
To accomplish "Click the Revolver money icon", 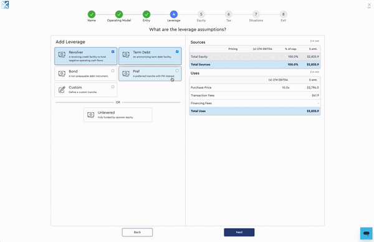I will tap(62, 55).
